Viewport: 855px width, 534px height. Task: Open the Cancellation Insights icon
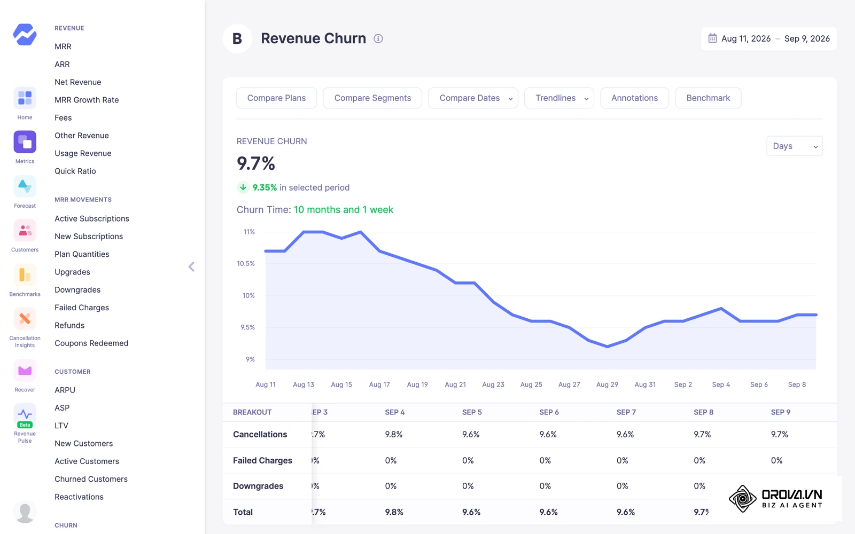25,319
